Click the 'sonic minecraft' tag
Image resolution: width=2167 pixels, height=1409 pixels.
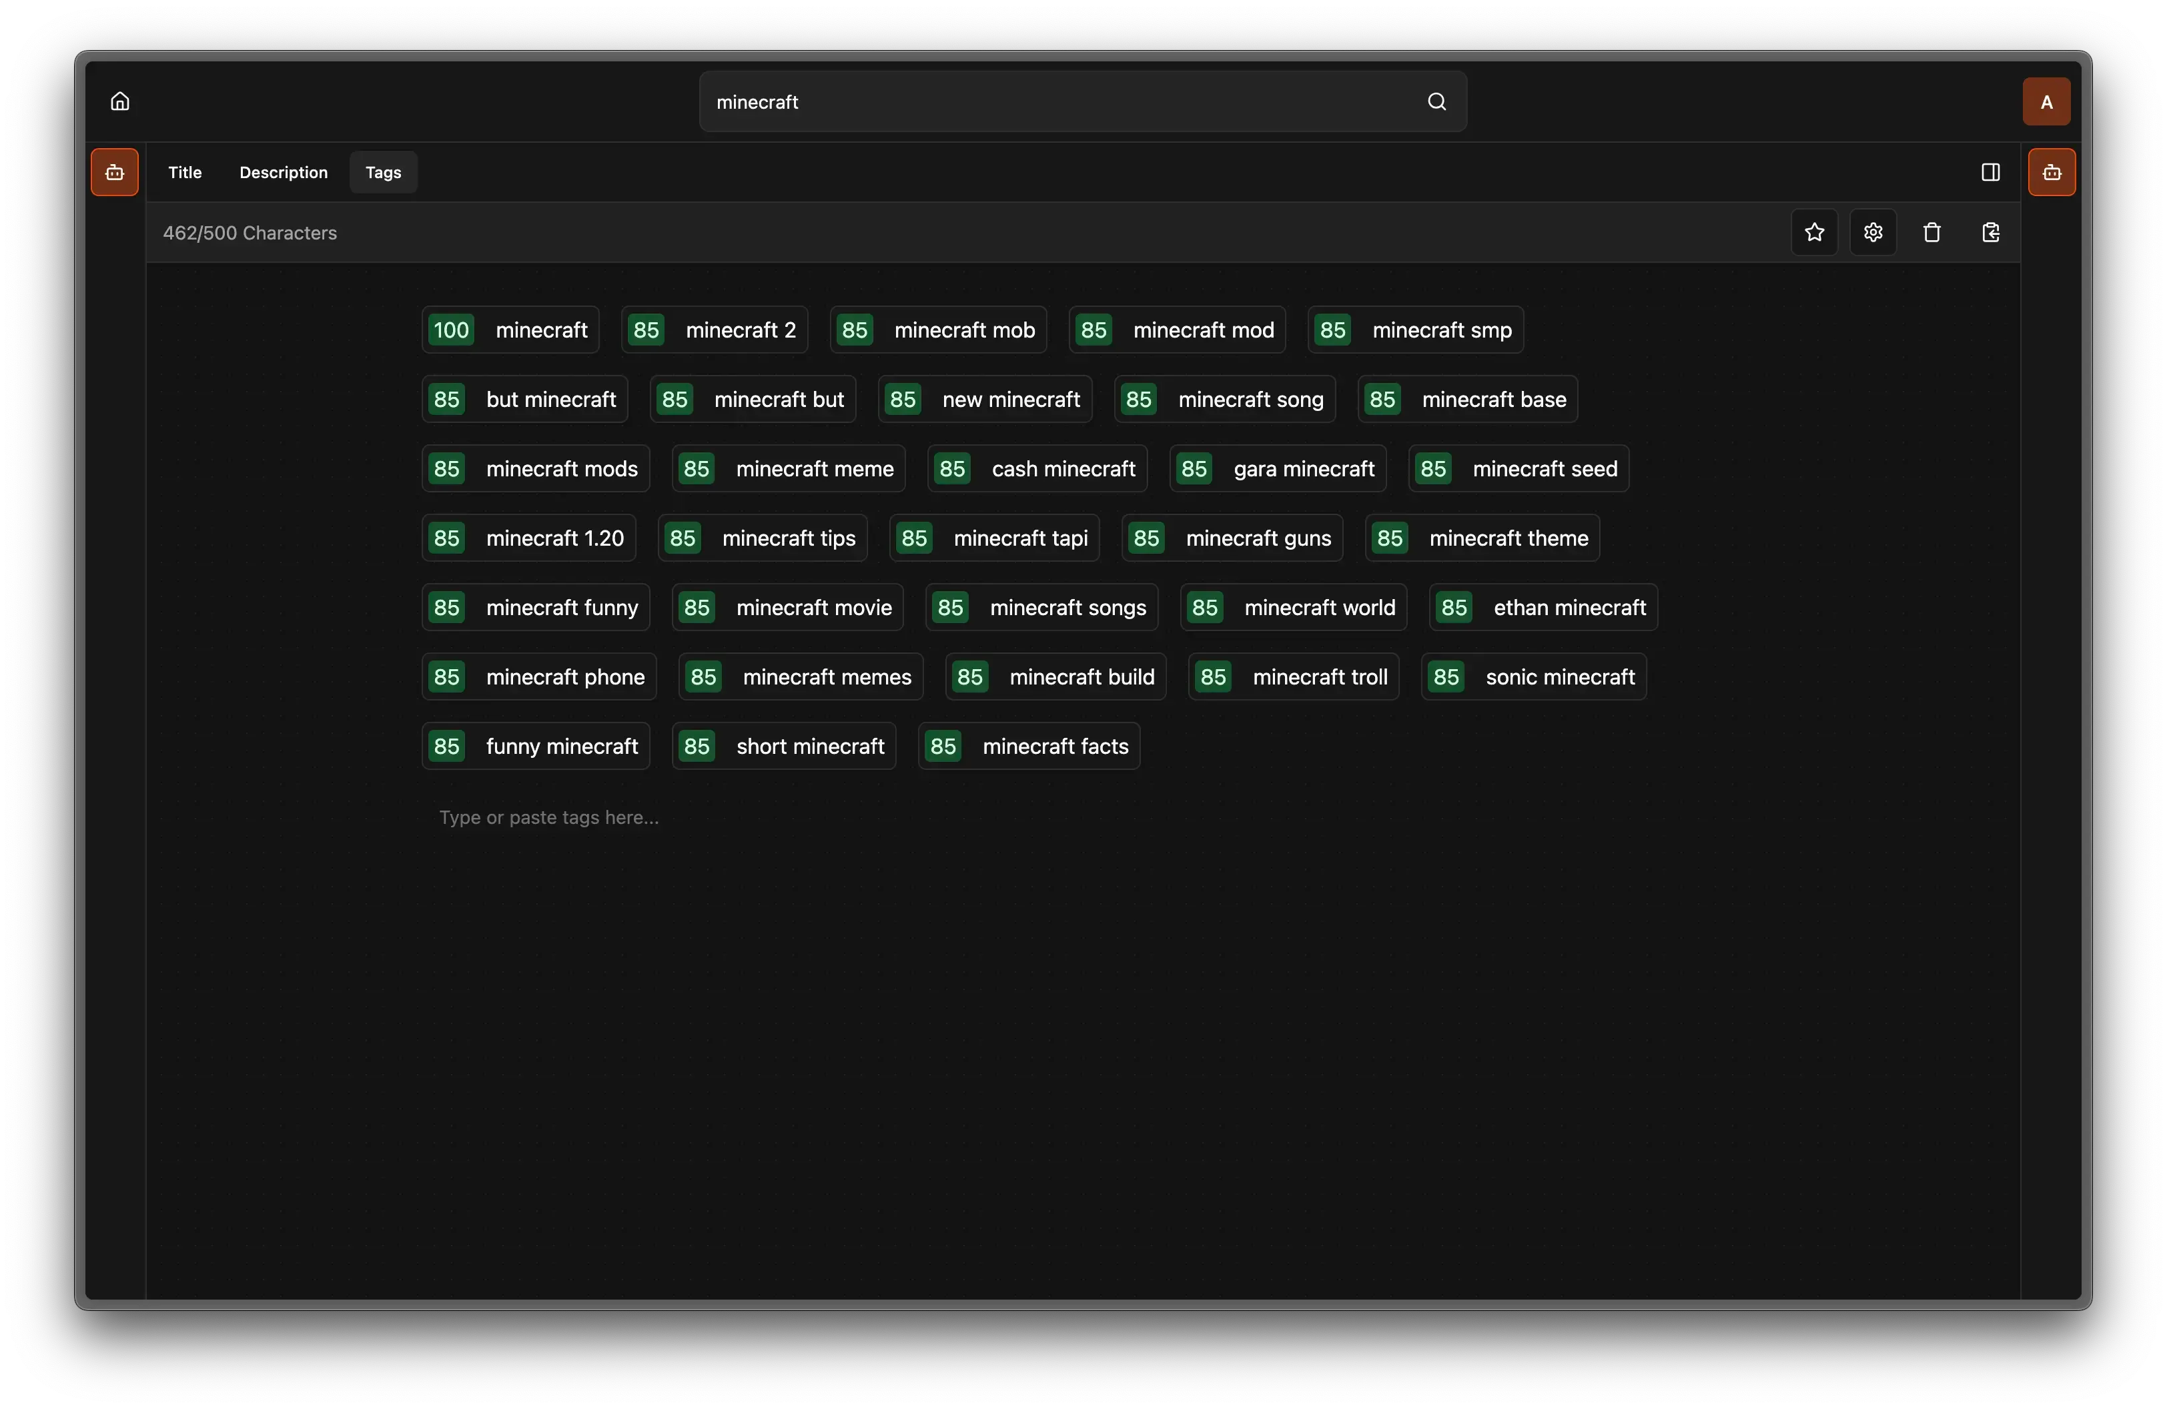[x=1533, y=676]
